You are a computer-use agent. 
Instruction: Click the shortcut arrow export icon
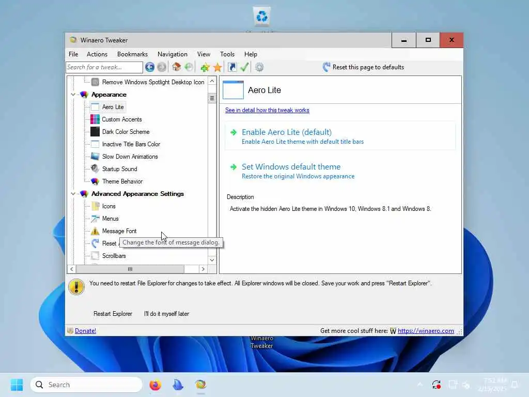coord(232,67)
